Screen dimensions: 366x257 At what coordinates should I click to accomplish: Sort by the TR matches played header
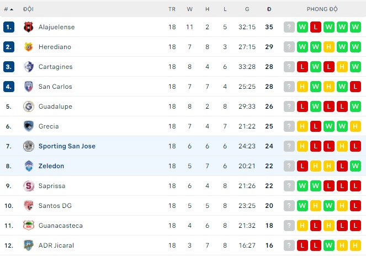click(x=172, y=9)
